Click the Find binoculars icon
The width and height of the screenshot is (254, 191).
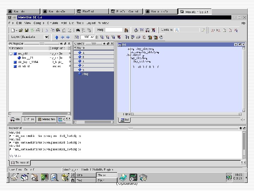(78, 30)
